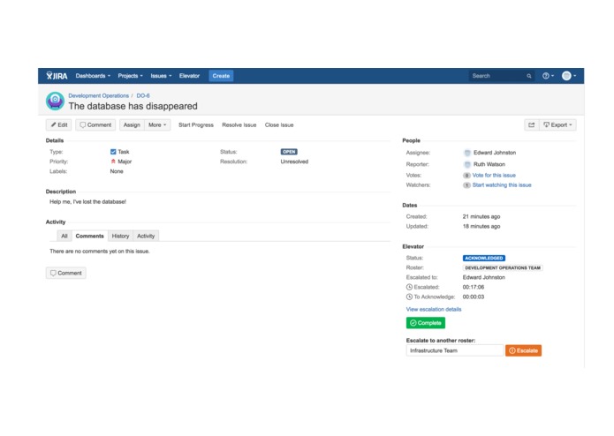Click the Major priority icon
This screenshot has height=436, width=614.
113,162
